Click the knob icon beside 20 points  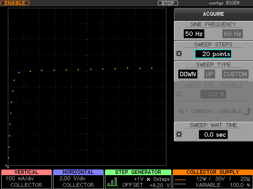pos(179,54)
